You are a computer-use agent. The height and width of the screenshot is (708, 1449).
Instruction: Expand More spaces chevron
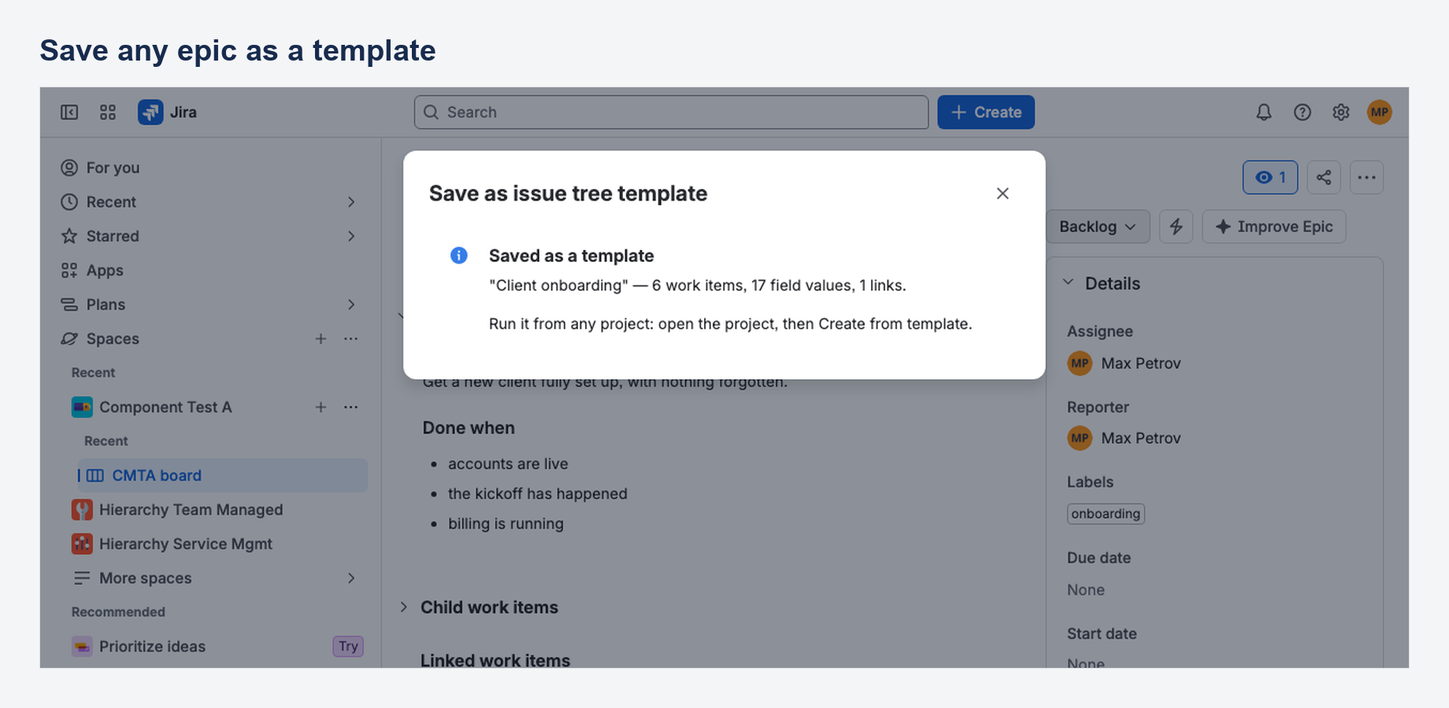351,578
